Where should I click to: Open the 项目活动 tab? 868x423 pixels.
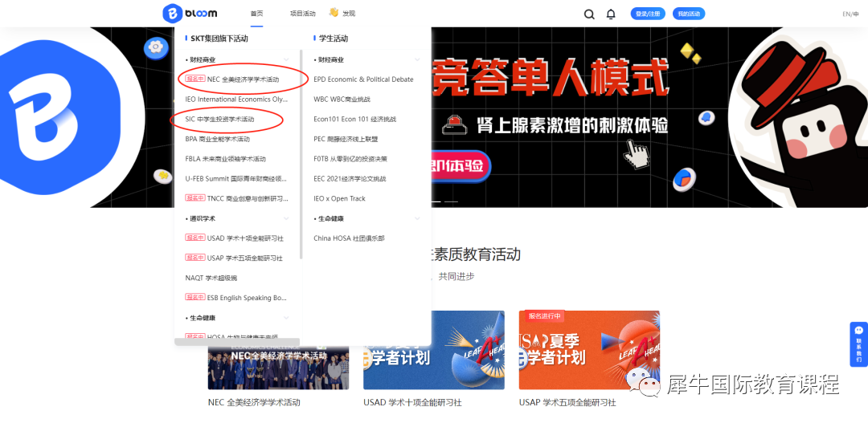tap(302, 14)
